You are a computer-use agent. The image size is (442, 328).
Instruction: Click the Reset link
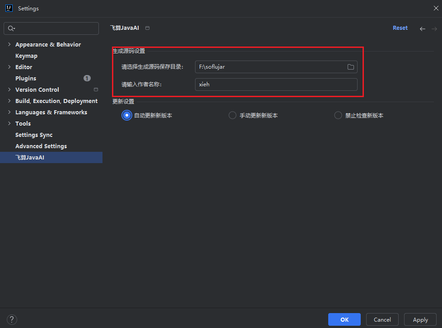400,28
